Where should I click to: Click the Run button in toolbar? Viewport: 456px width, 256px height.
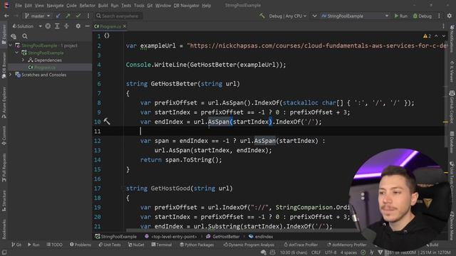[400, 16]
